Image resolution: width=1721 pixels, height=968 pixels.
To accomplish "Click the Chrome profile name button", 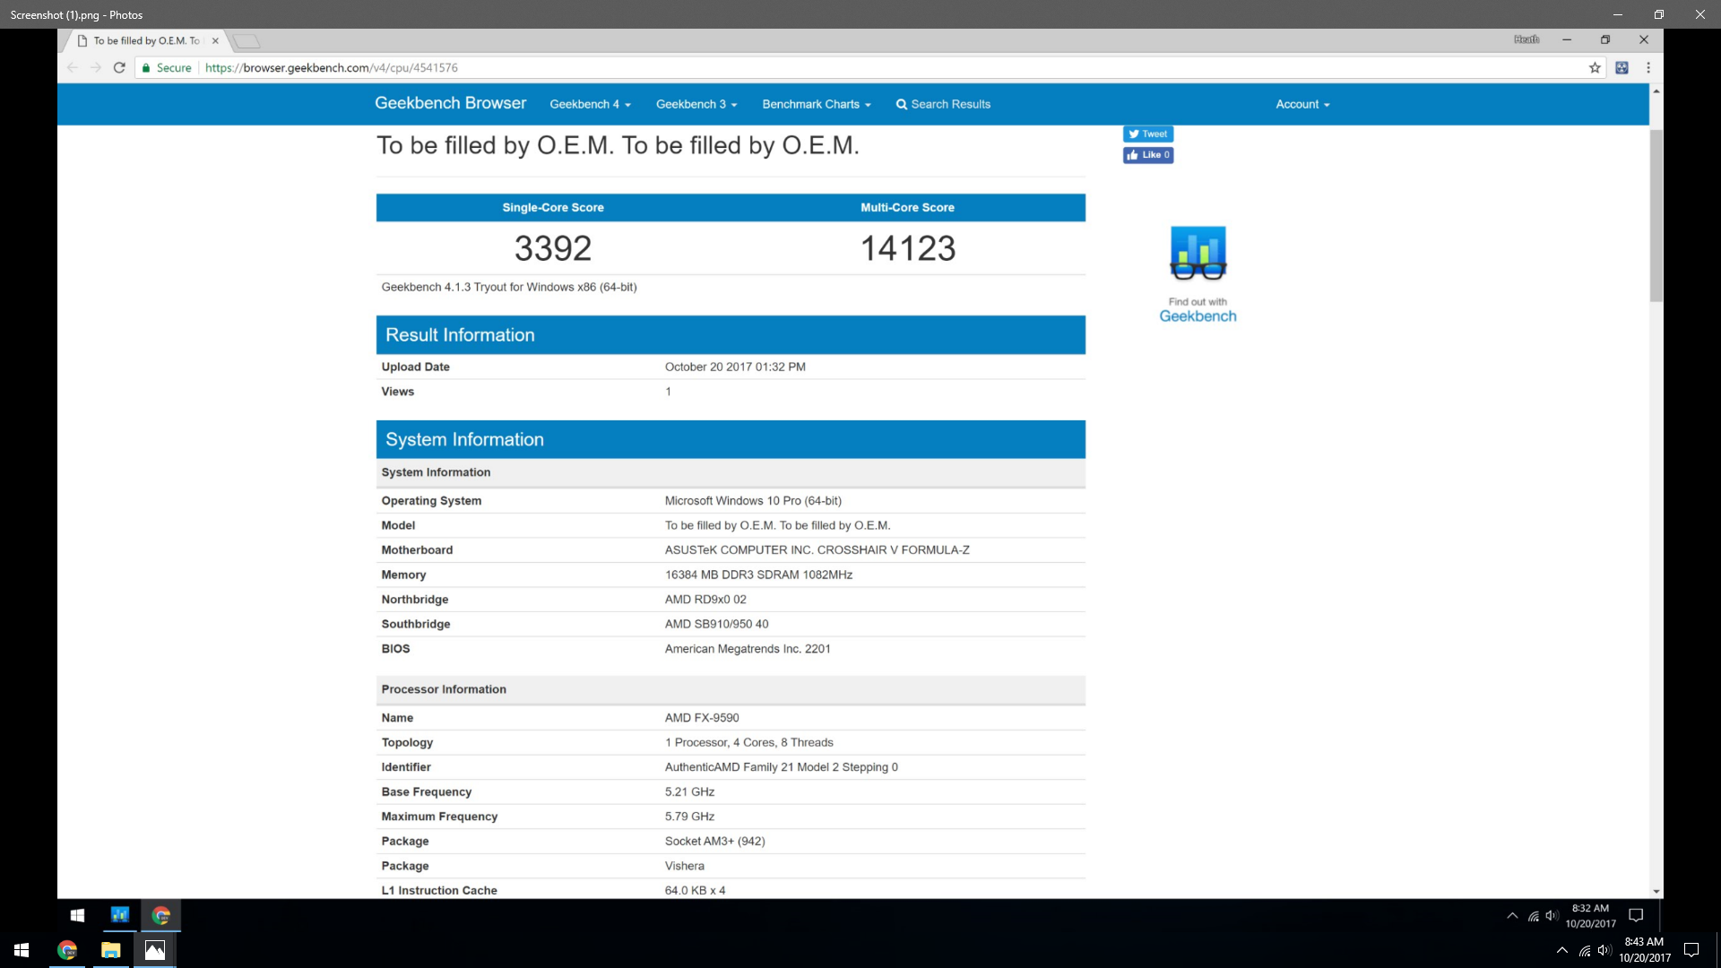I will pos(1526,39).
